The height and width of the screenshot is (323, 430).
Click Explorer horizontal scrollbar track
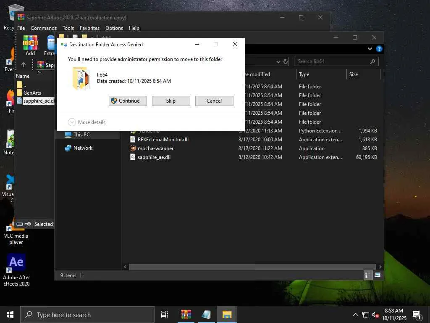pyautogui.click(x=252, y=267)
